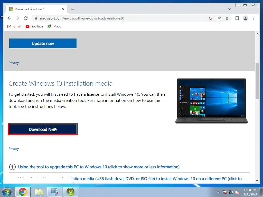
Task: Click the muted volume tray icon
Action: [237, 192]
